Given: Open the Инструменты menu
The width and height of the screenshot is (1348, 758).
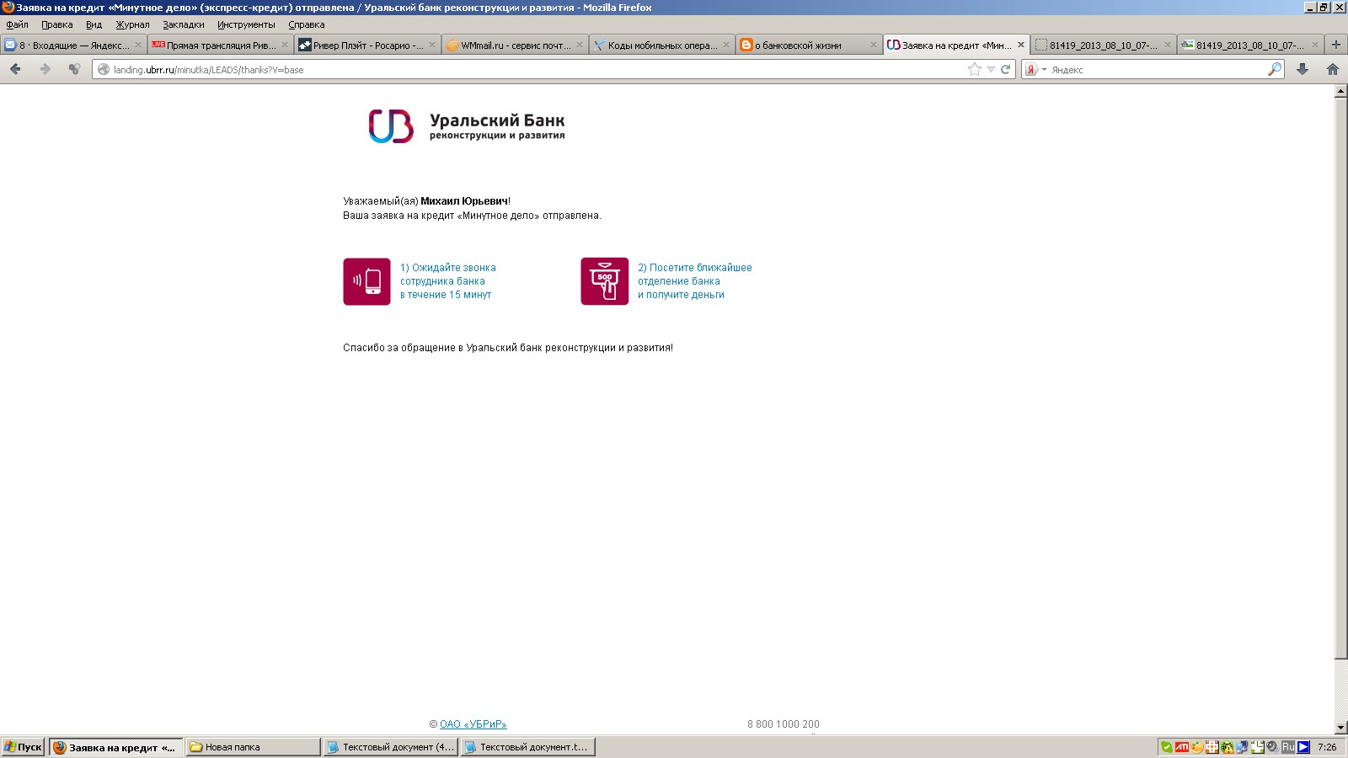Looking at the screenshot, I should pos(246,24).
